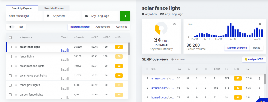Open options menu for amazon.com/fen result
The width and height of the screenshot is (268, 102).
[259, 78]
